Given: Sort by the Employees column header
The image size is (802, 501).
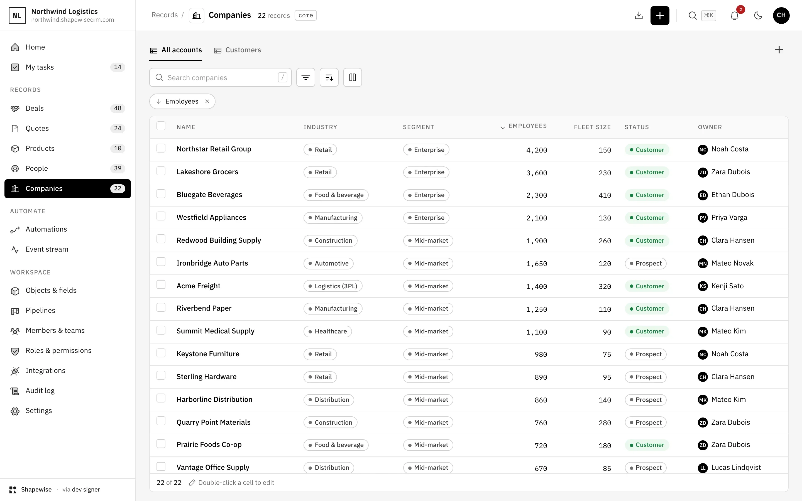Looking at the screenshot, I should click(x=523, y=126).
